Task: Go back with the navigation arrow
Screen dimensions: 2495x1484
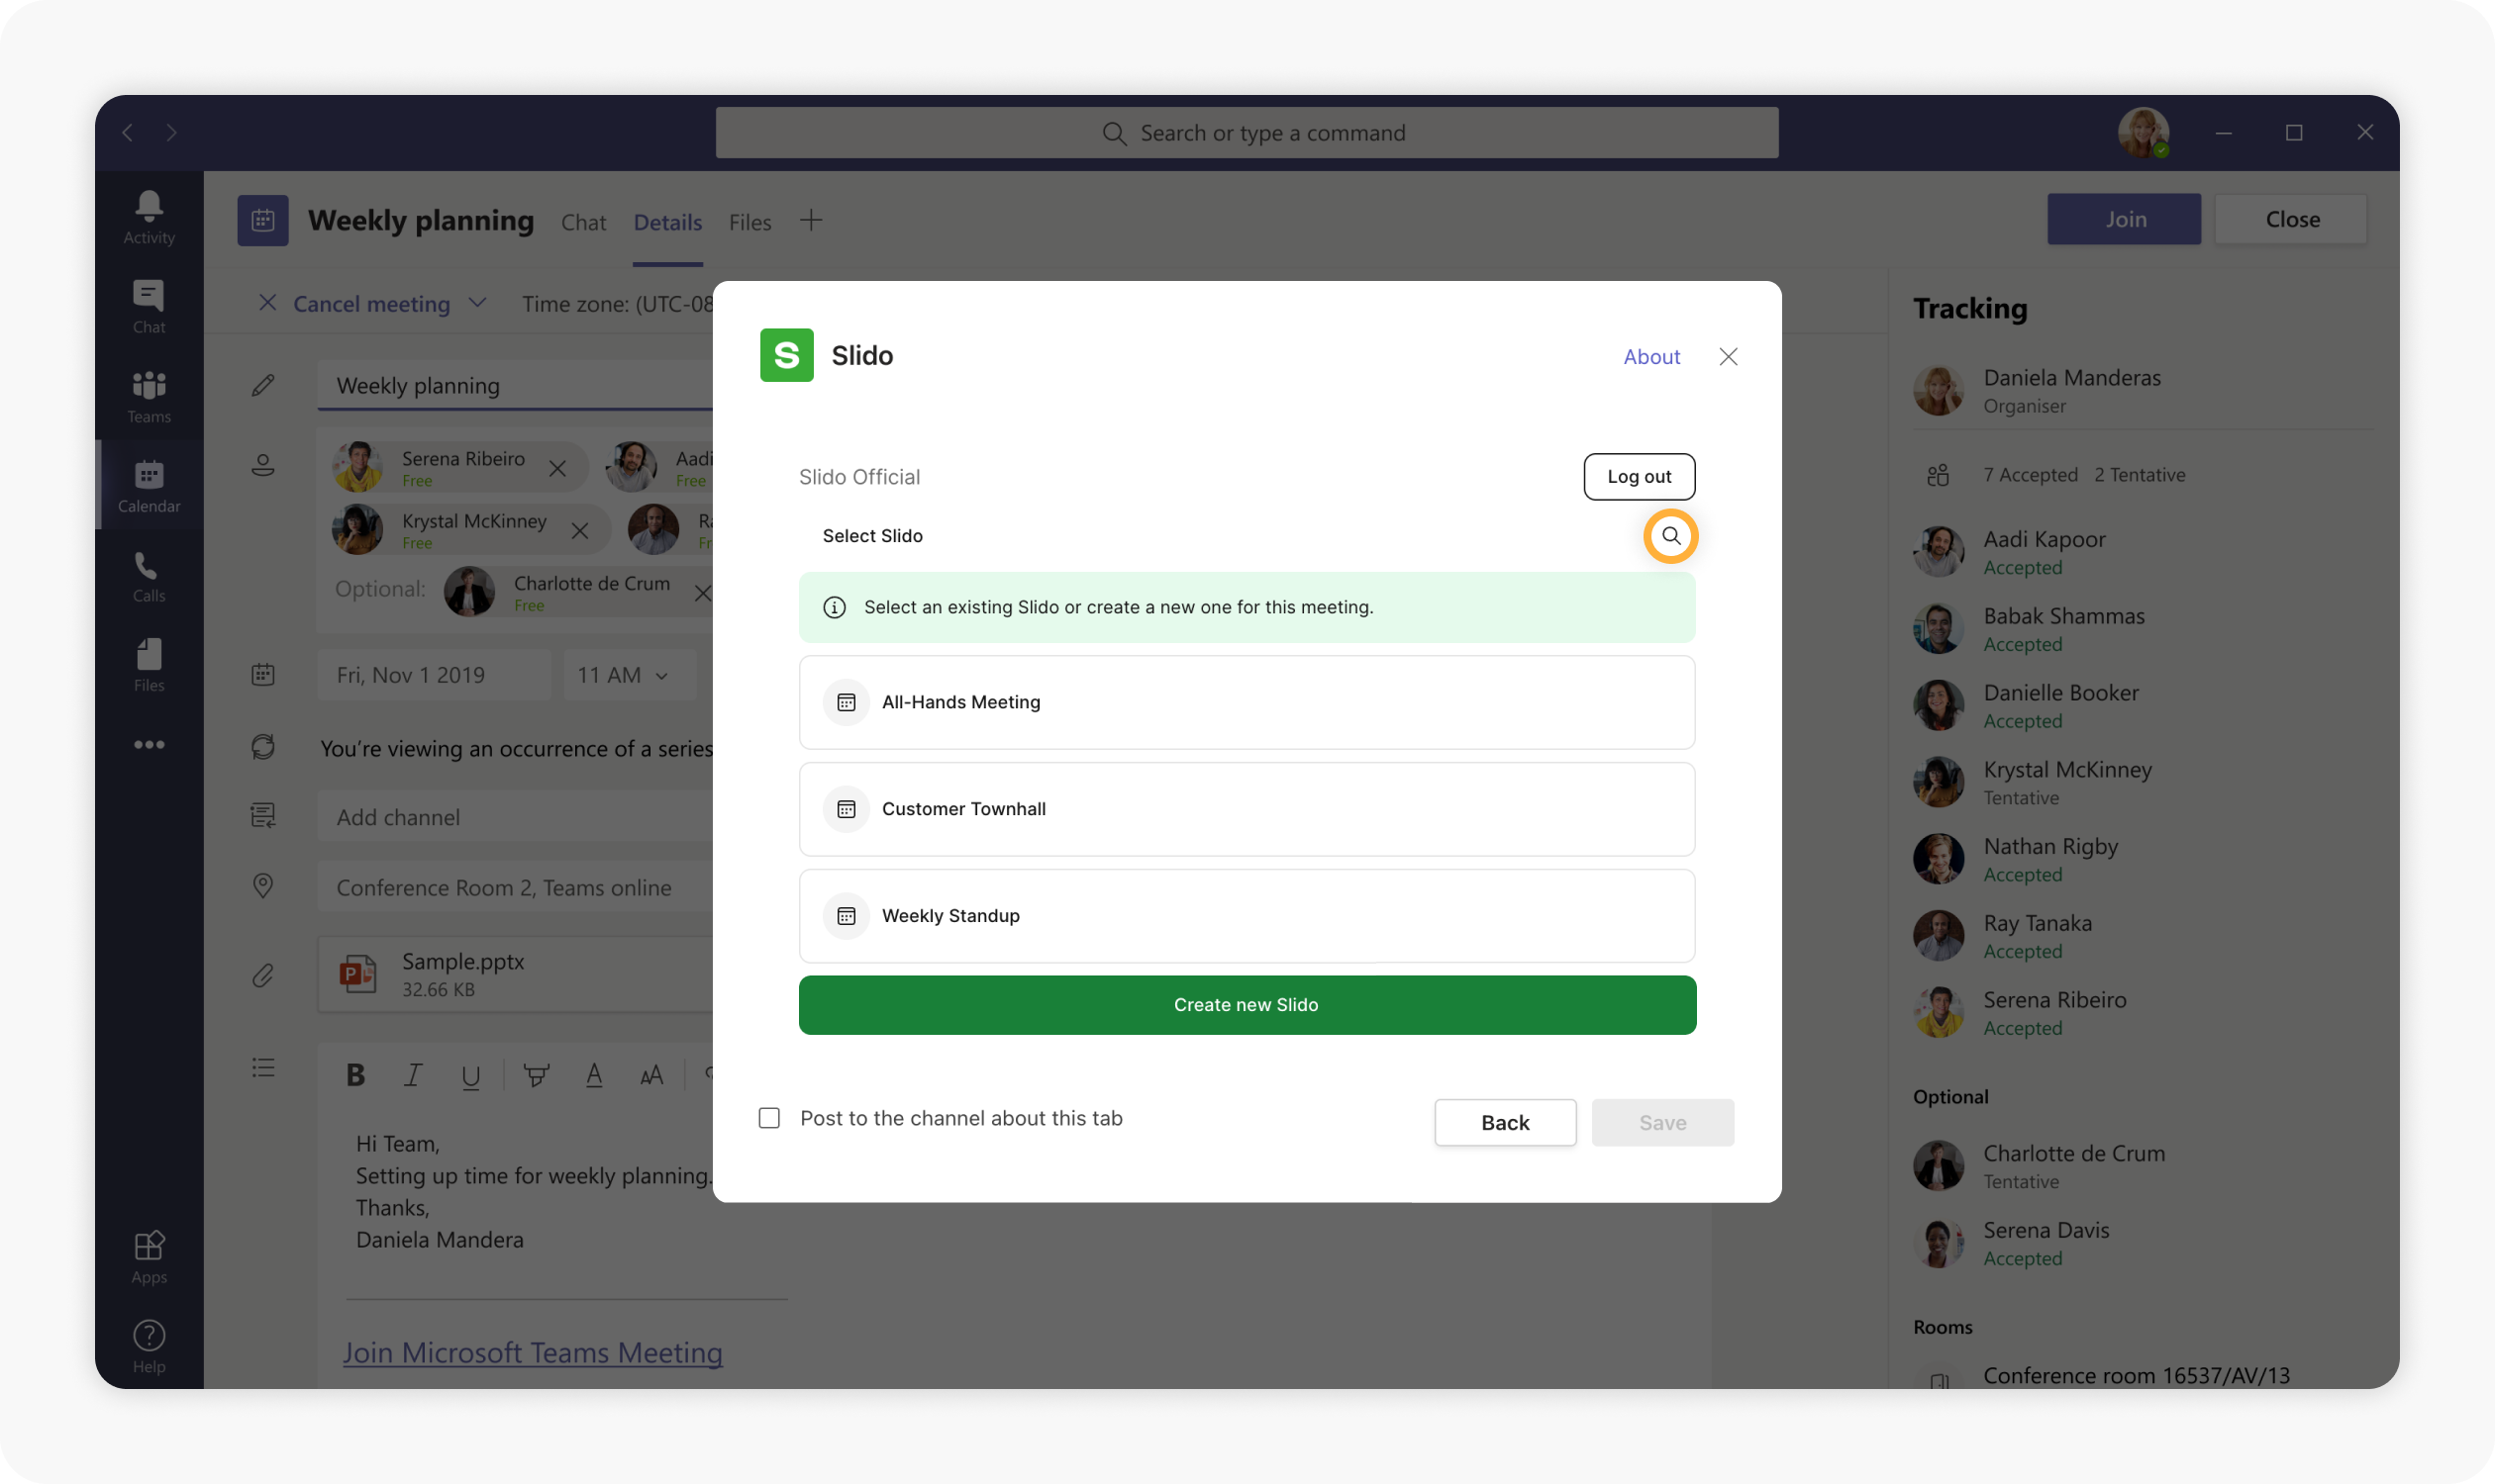Action: [x=127, y=132]
